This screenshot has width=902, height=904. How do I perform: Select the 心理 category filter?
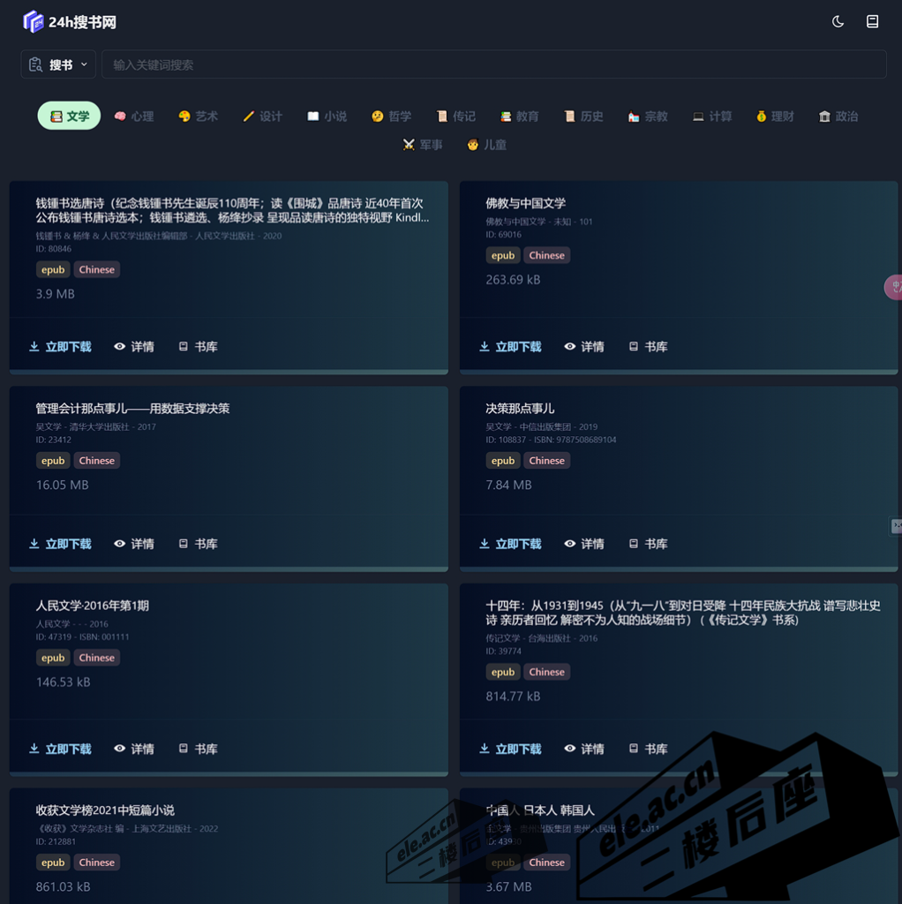point(133,116)
